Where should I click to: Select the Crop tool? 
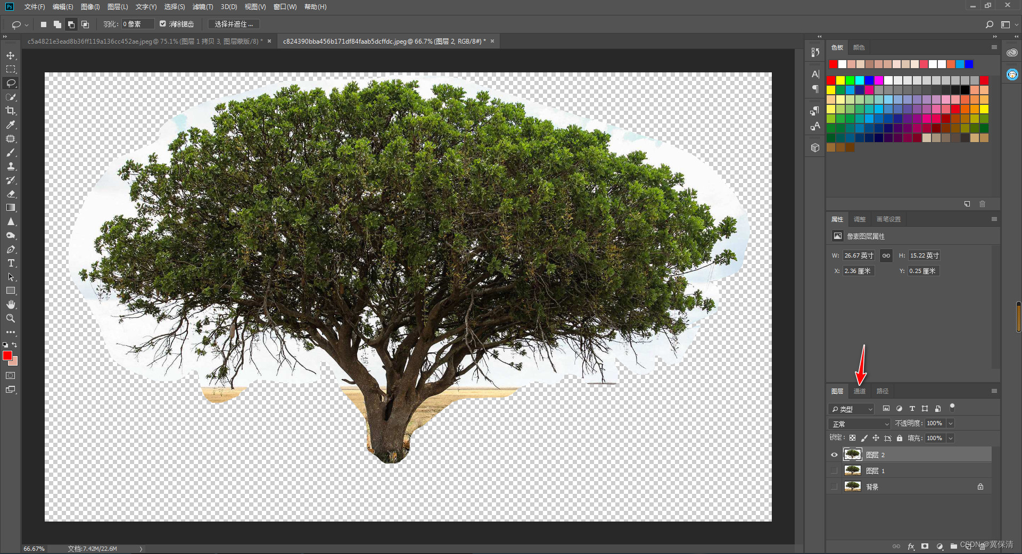point(11,111)
